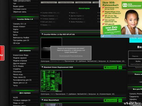Select Модели оружия in the client menu
The image size is (142, 106).
(x=20, y=58)
